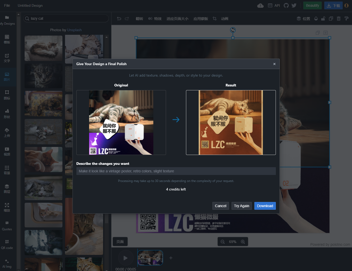Open the 下载 download dropdown
The height and width of the screenshot is (271, 352).
click(333, 5)
